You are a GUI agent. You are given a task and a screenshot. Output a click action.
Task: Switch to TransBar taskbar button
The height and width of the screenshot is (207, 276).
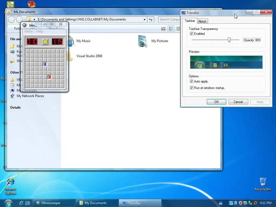click(140, 203)
